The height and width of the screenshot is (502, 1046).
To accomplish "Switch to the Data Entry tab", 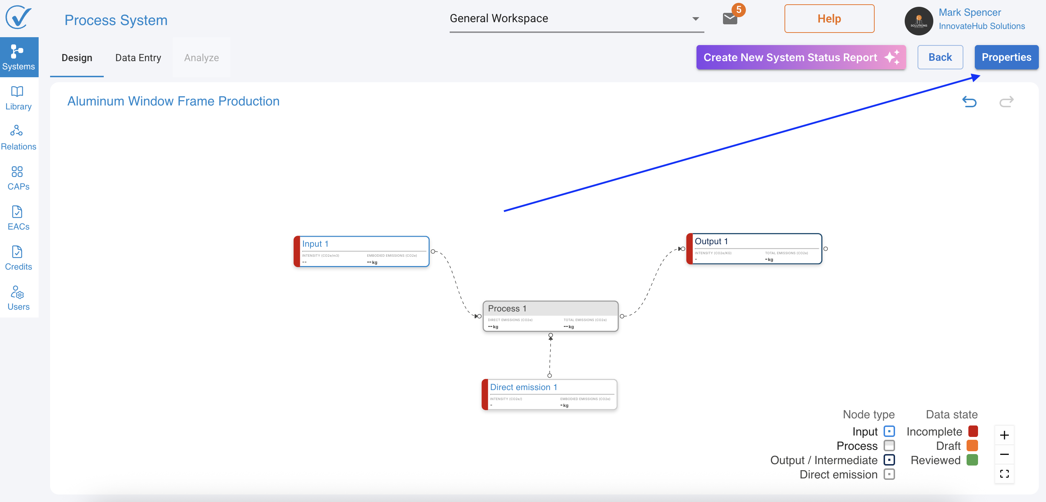I will pyautogui.click(x=138, y=58).
